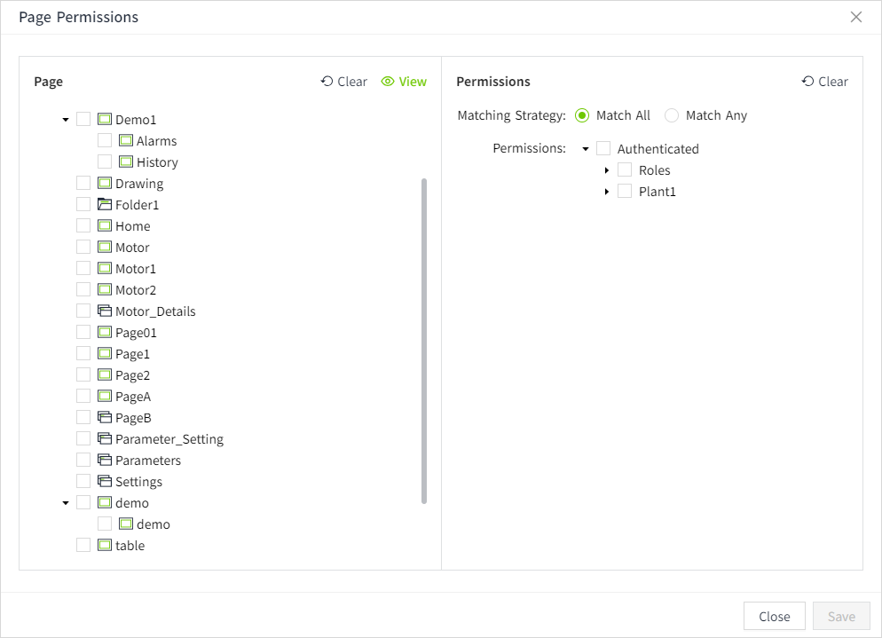Click the Settings popup page icon
882x638 pixels.
point(105,482)
